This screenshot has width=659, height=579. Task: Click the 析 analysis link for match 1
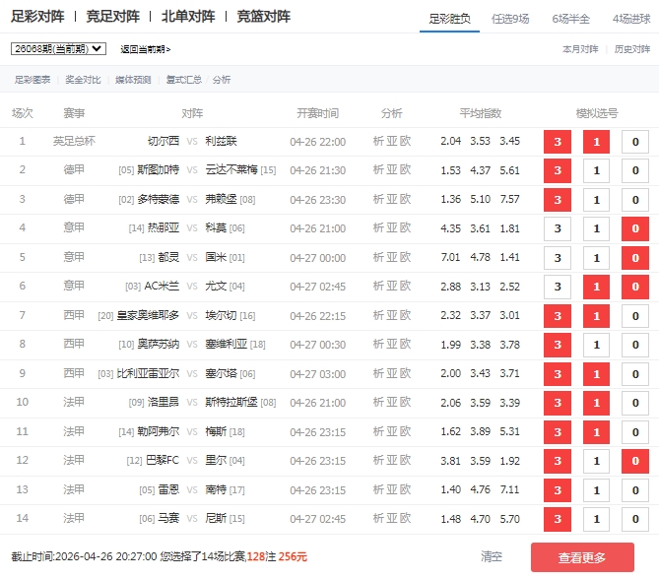point(378,142)
